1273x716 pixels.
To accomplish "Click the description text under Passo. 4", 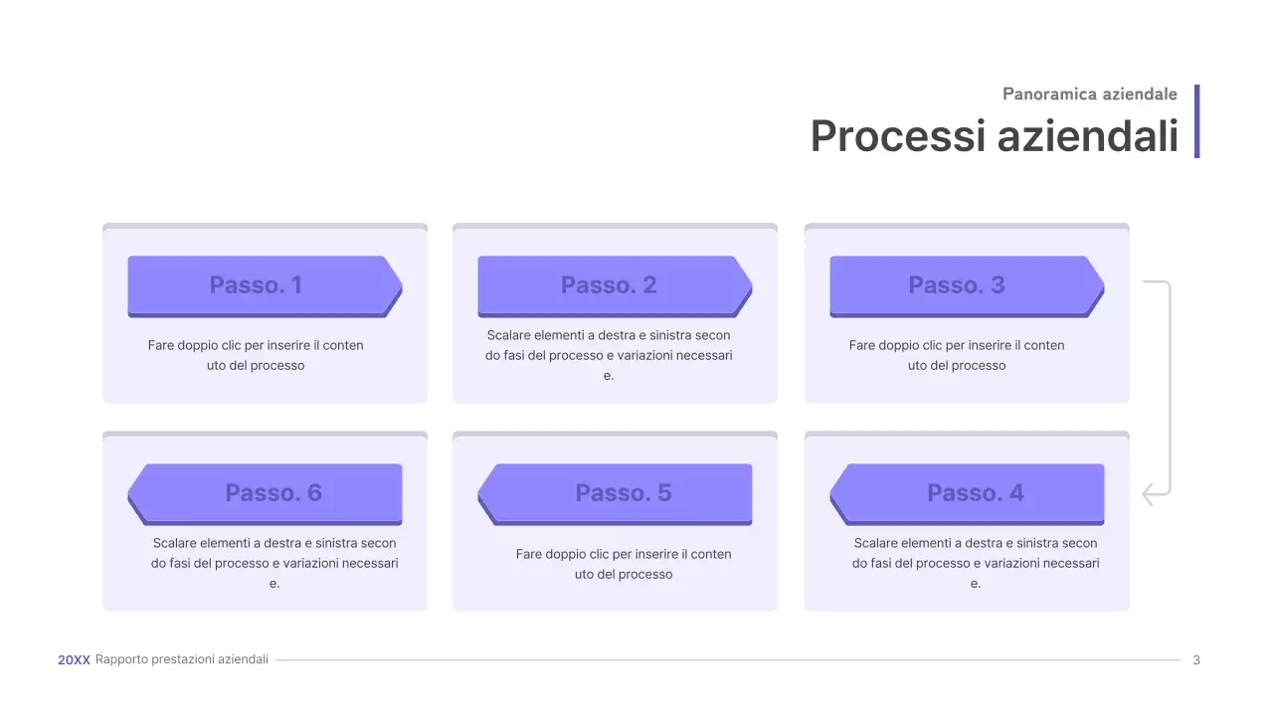I will click(x=976, y=563).
